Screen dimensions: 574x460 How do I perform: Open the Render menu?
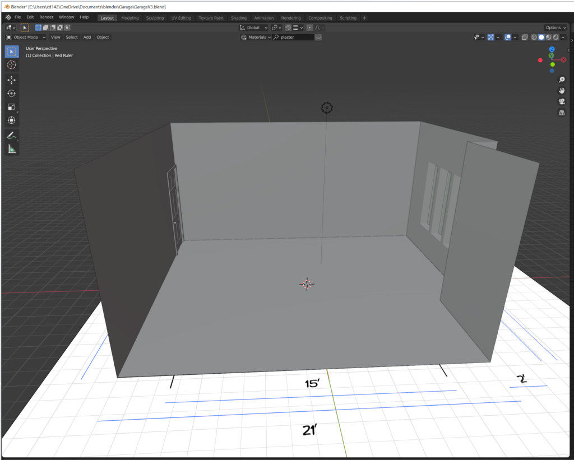point(47,17)
